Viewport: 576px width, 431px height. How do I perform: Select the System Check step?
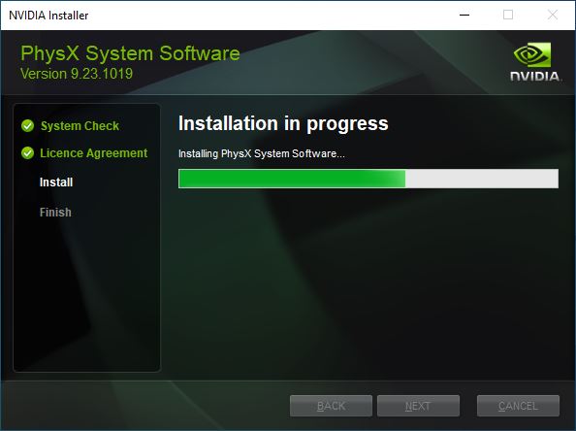[80, 126]
